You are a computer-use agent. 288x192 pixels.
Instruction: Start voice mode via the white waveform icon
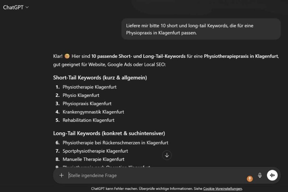tap(272, 175)
